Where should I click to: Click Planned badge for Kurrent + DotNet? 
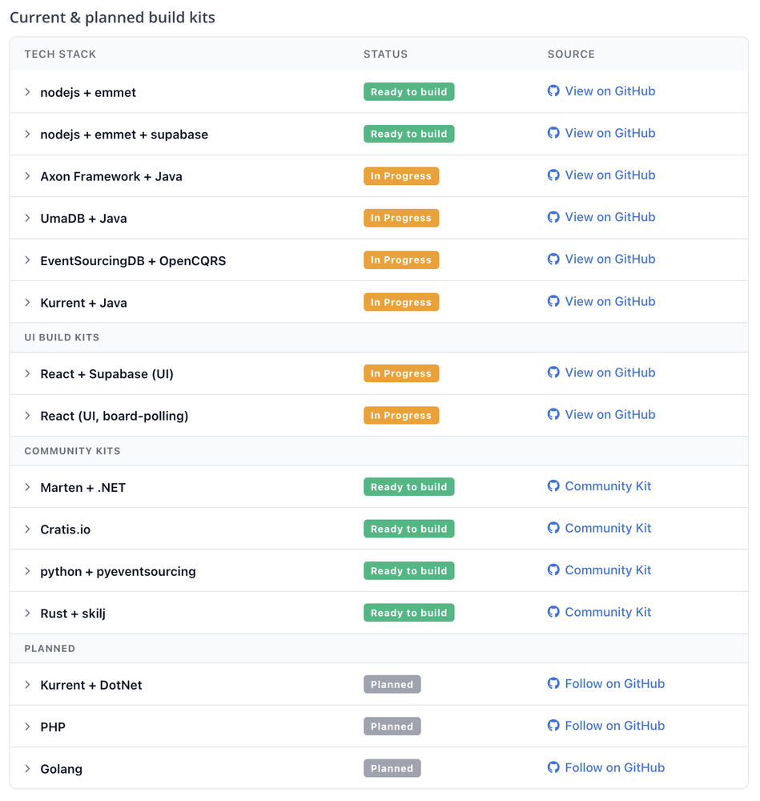click(x=392, y=685)
